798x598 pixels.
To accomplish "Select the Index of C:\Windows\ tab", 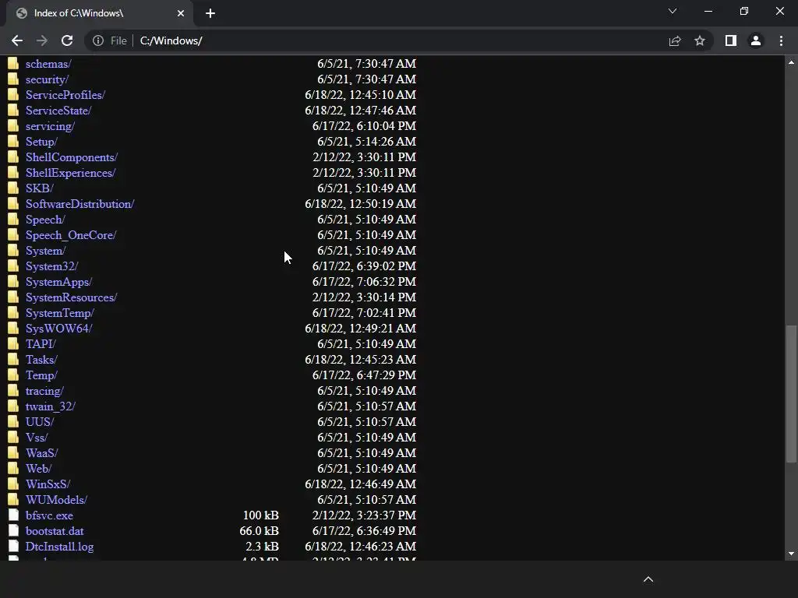I will [x=100, y=13].
